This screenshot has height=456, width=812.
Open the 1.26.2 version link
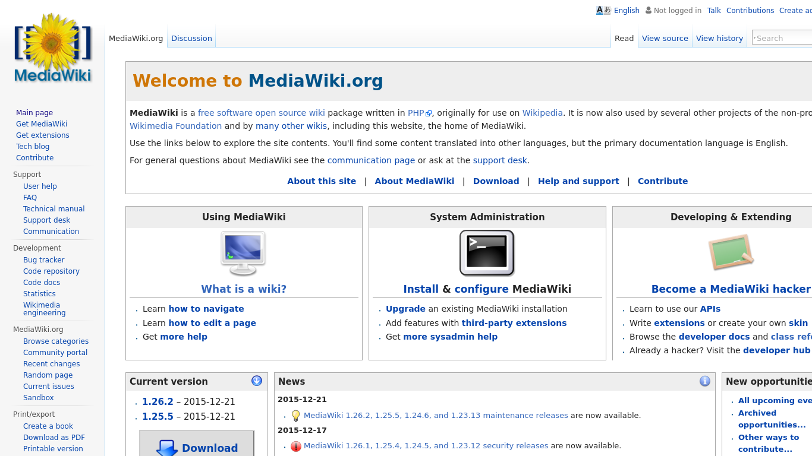(158, 402)
